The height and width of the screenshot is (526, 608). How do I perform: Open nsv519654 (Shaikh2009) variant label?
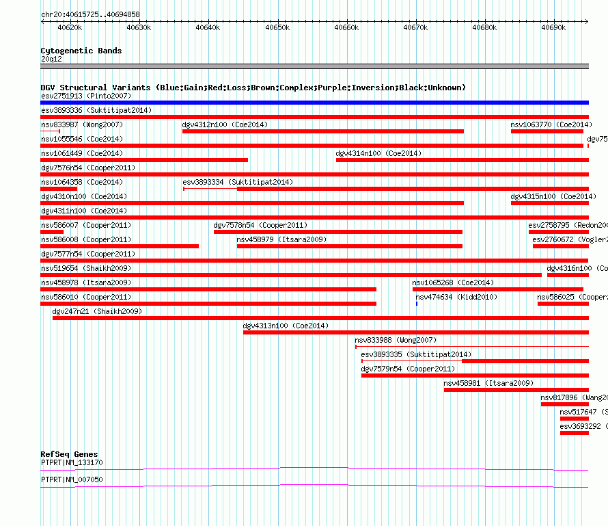click(86, 268)
